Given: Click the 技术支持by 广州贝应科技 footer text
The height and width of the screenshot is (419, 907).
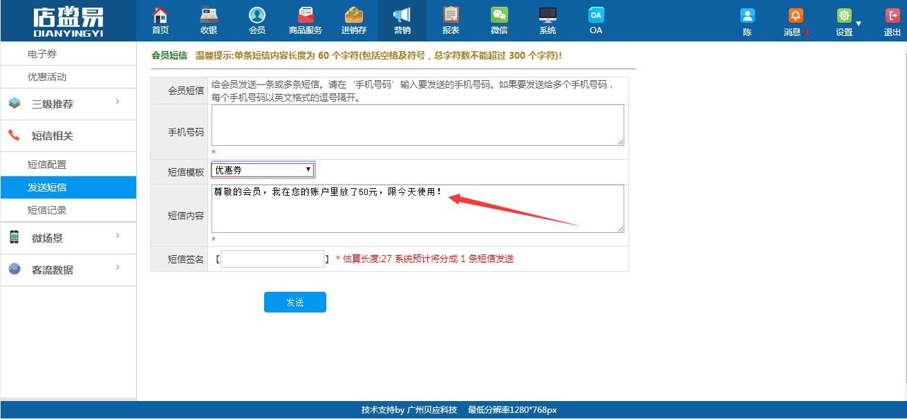Looking at the screenshot, I should pyautogui.click(x=409, y=410).
